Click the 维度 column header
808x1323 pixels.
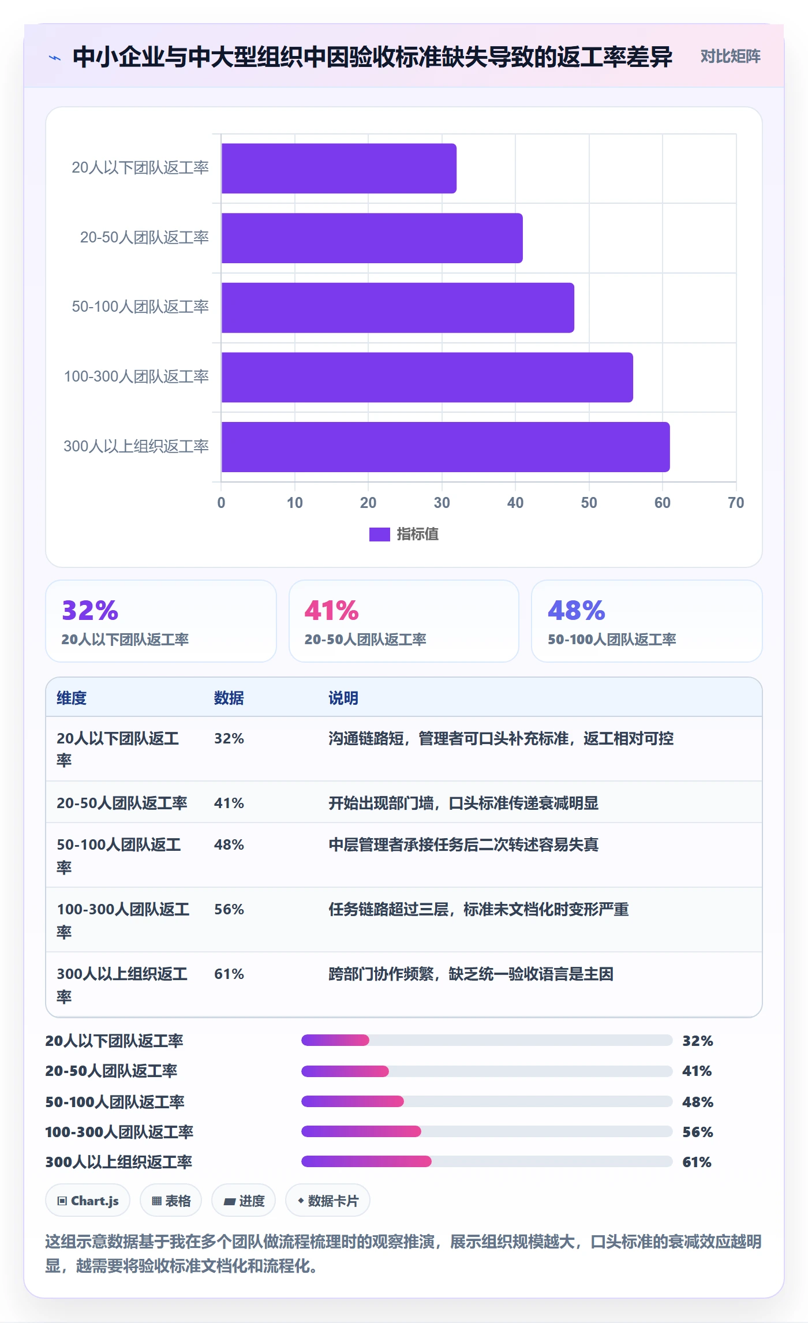pyautogui.click(x=72, y=698)
